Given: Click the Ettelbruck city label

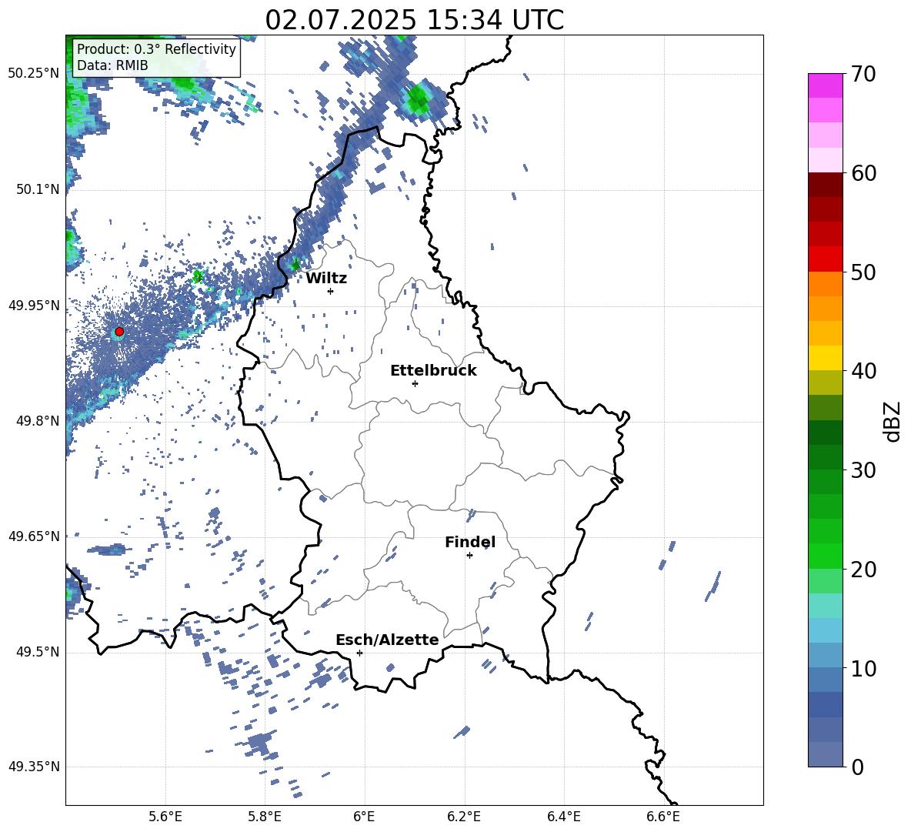Looking at the screenshot, I should tap(433, 371).
